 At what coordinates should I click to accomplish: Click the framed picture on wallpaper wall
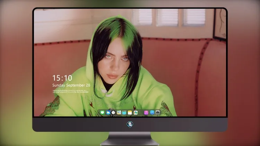pyautogui.click(x=220, y=24)
